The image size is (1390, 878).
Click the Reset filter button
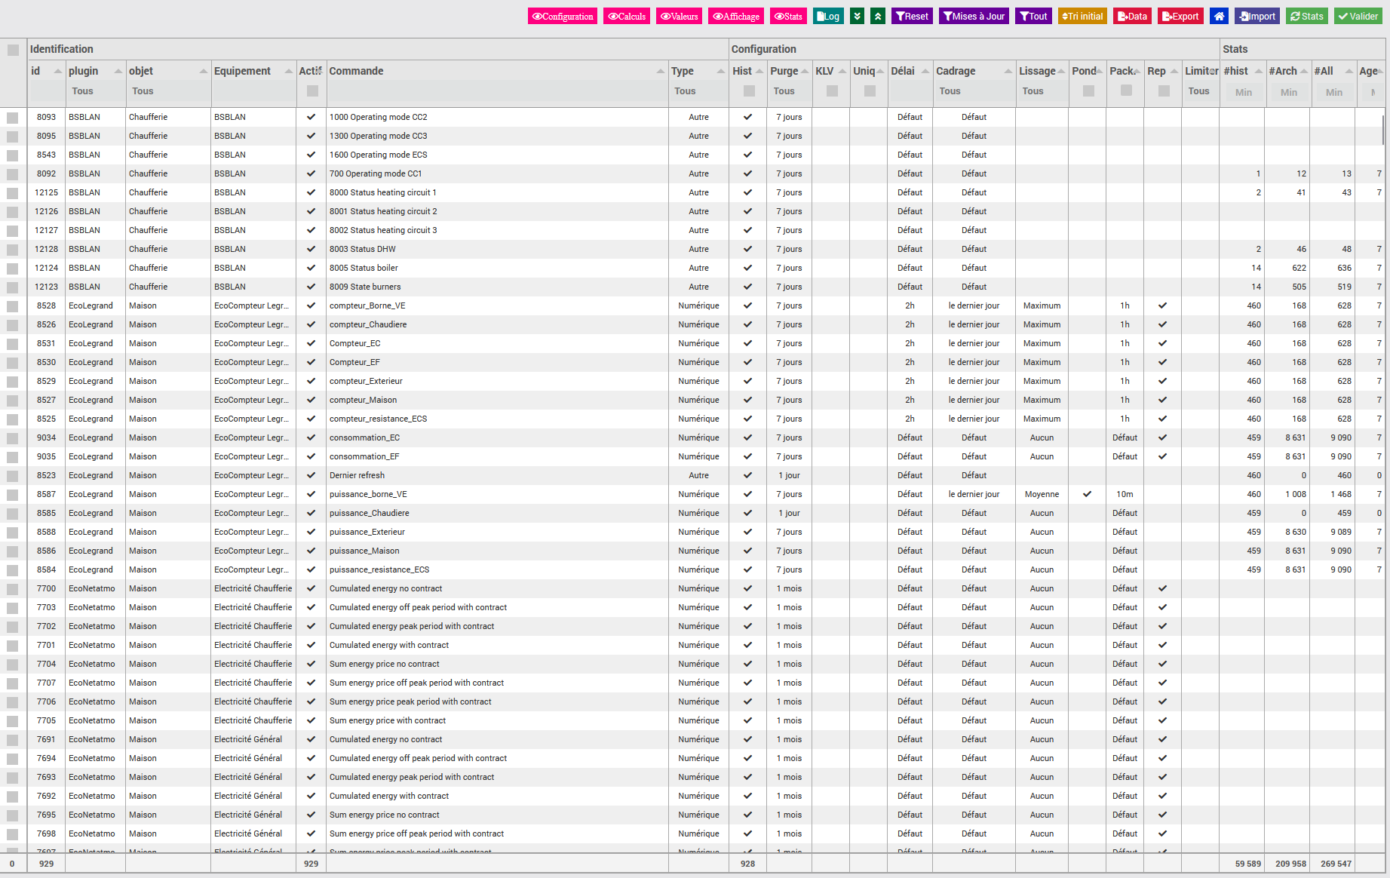point(913,16)
